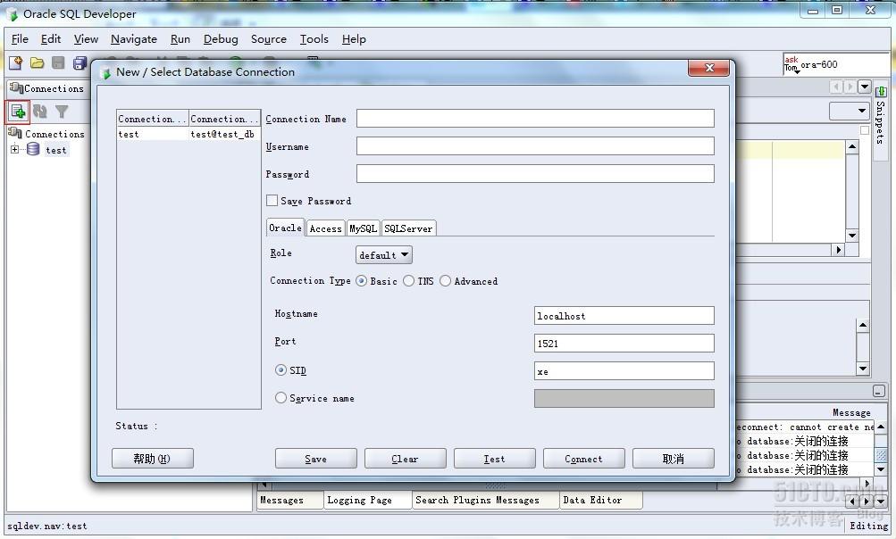Open the View menu
The height and width of the screenshot is (539, 896).
(86, 39)
